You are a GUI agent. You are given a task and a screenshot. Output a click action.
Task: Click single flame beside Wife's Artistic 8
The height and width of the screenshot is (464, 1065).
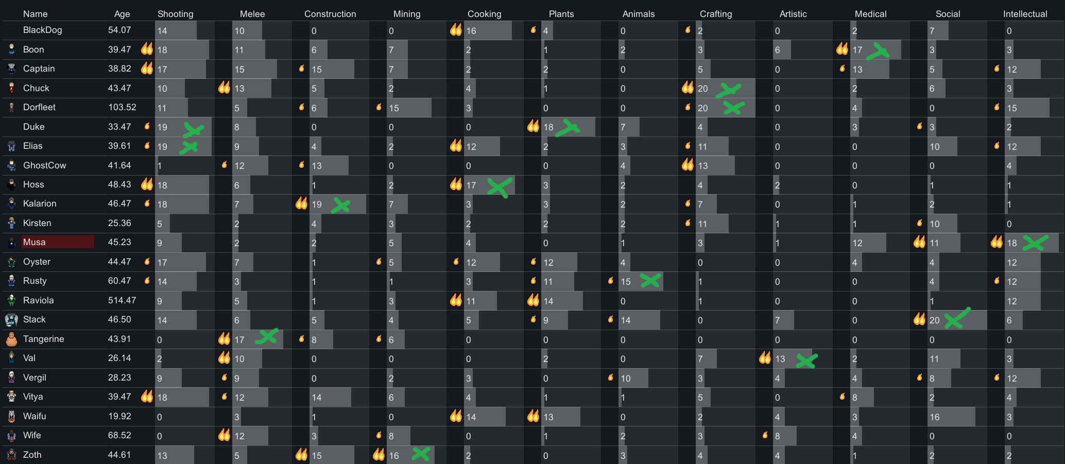(x=765, y=435)
